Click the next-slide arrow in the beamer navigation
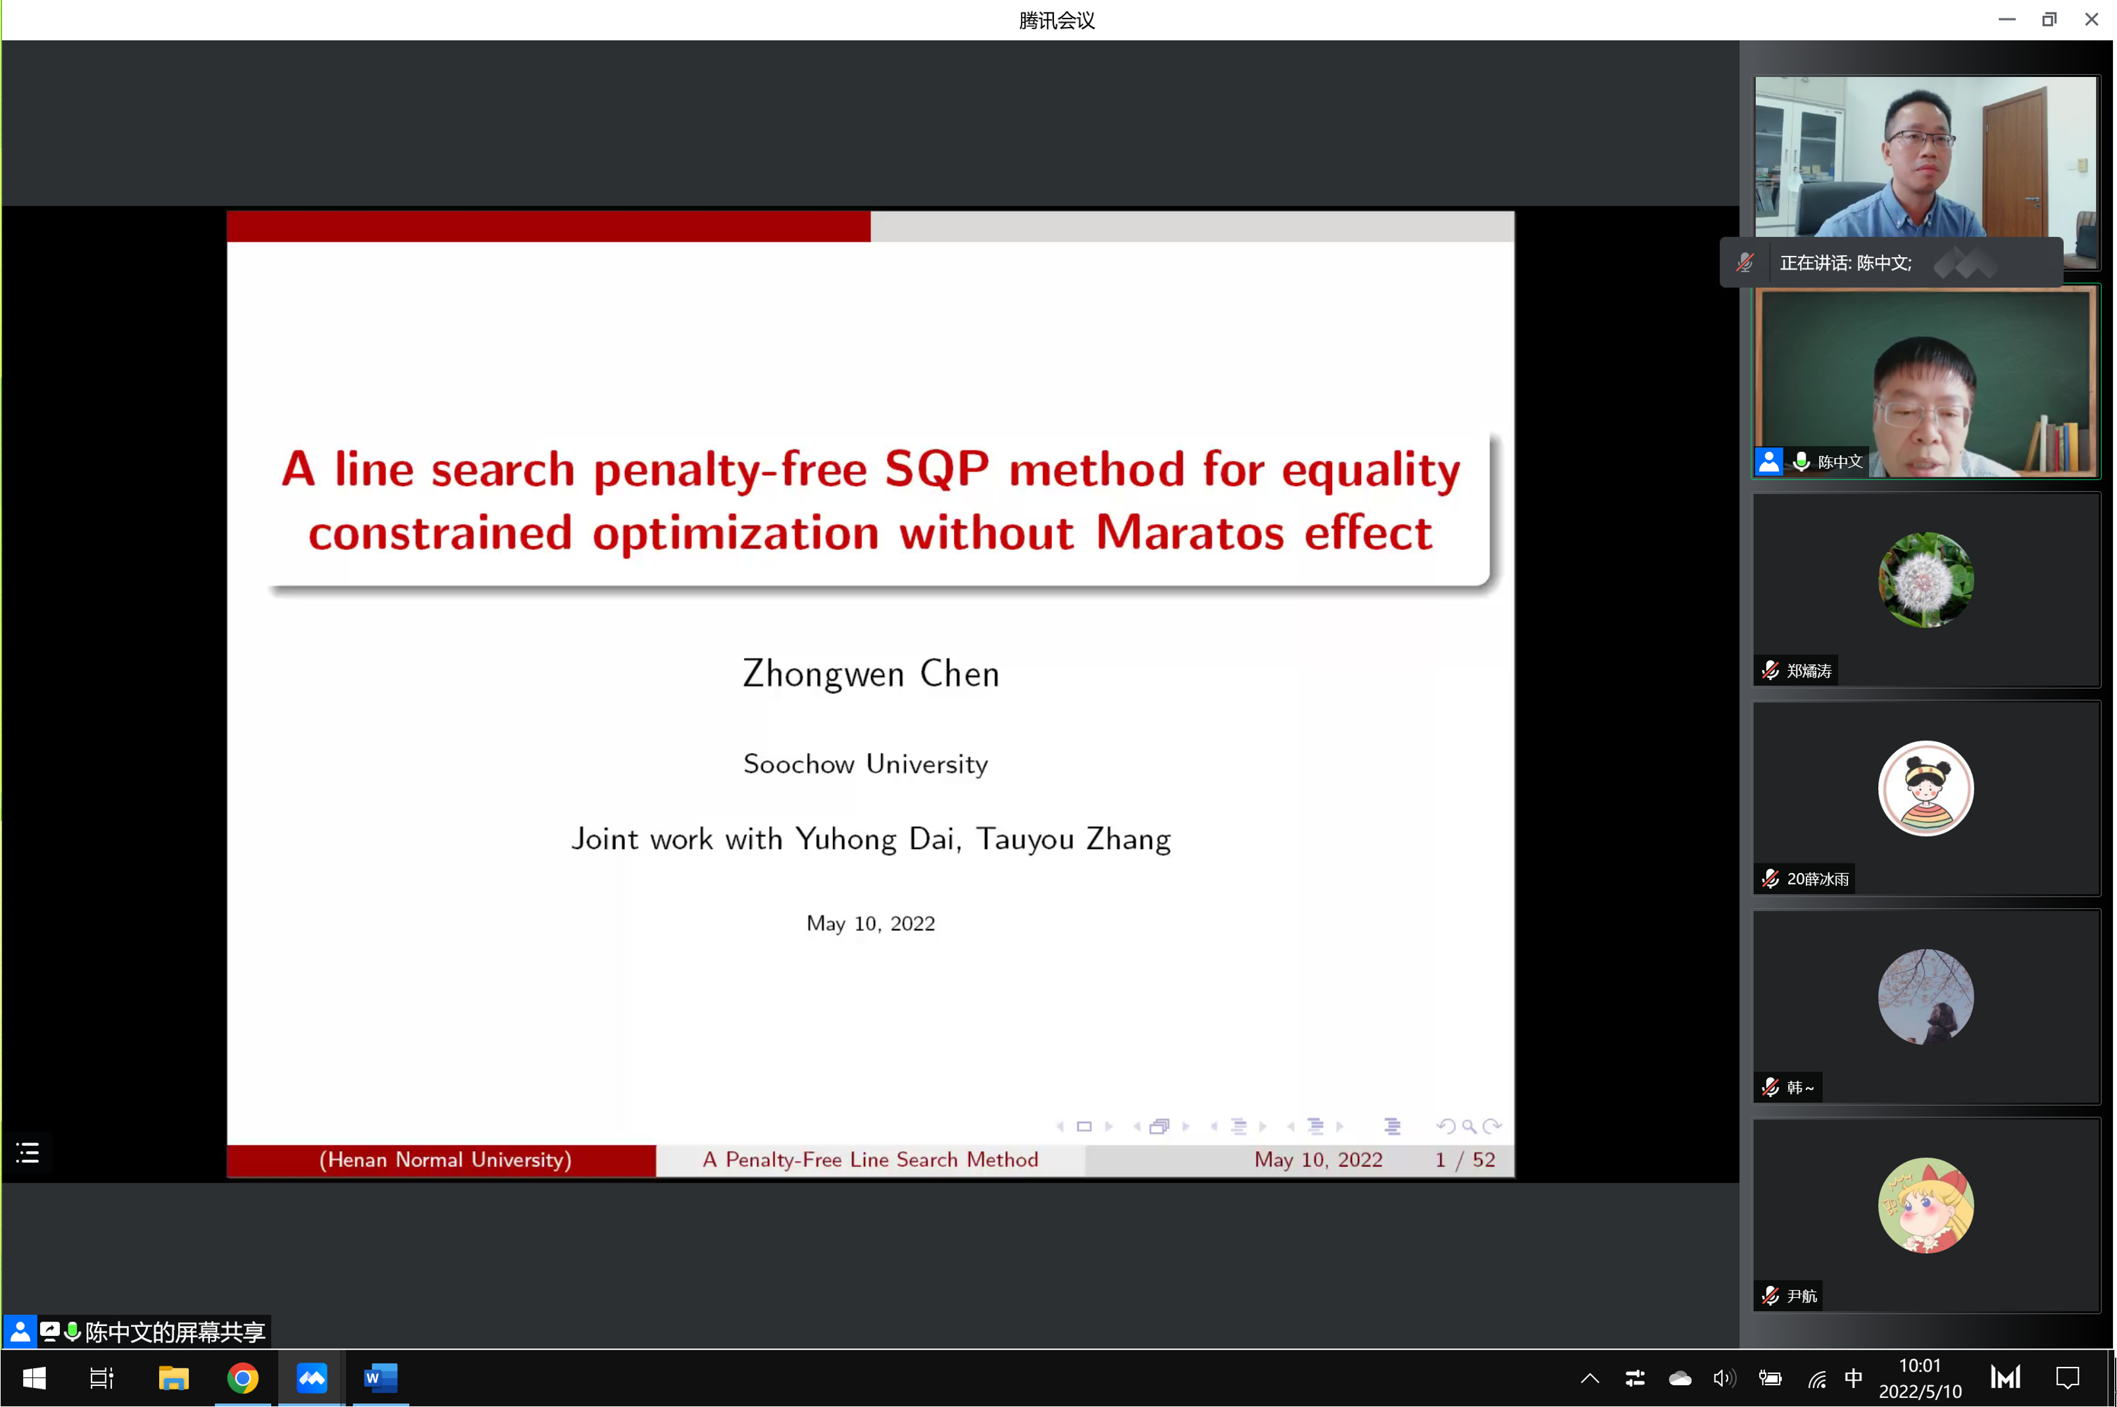Screen dimensions: 2117x1407 point(1109,1126)
